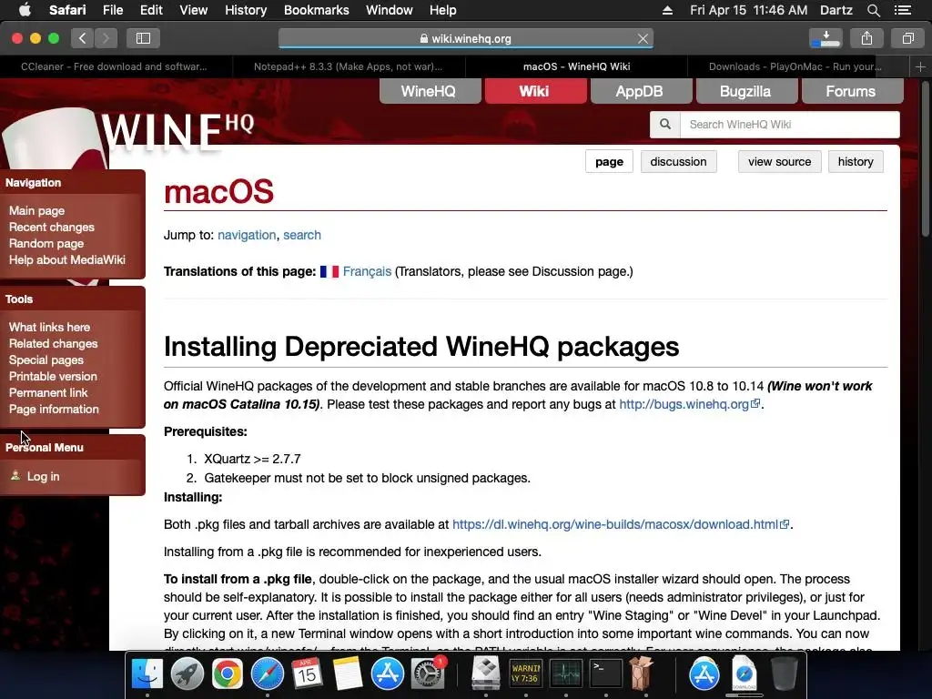Select the macOS - WineHQ Wiki tab

pos(576,66)
